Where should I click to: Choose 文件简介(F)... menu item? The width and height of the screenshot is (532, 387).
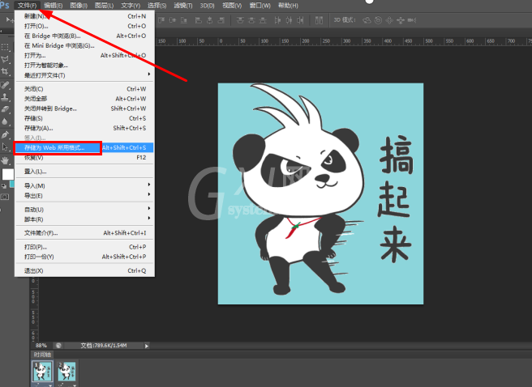tap(84, 233)
